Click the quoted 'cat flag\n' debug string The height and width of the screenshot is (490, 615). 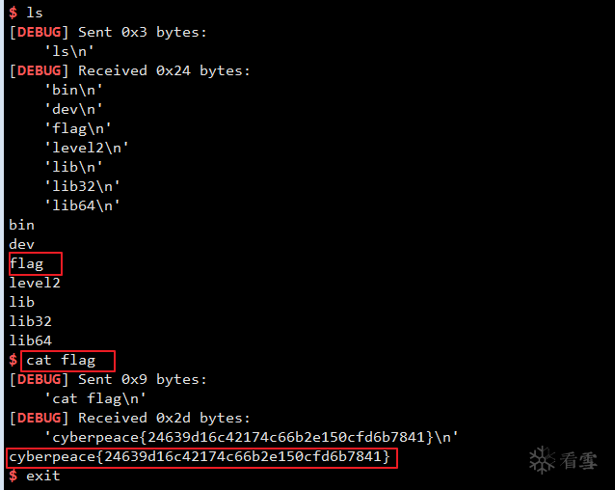click(95, 398)
